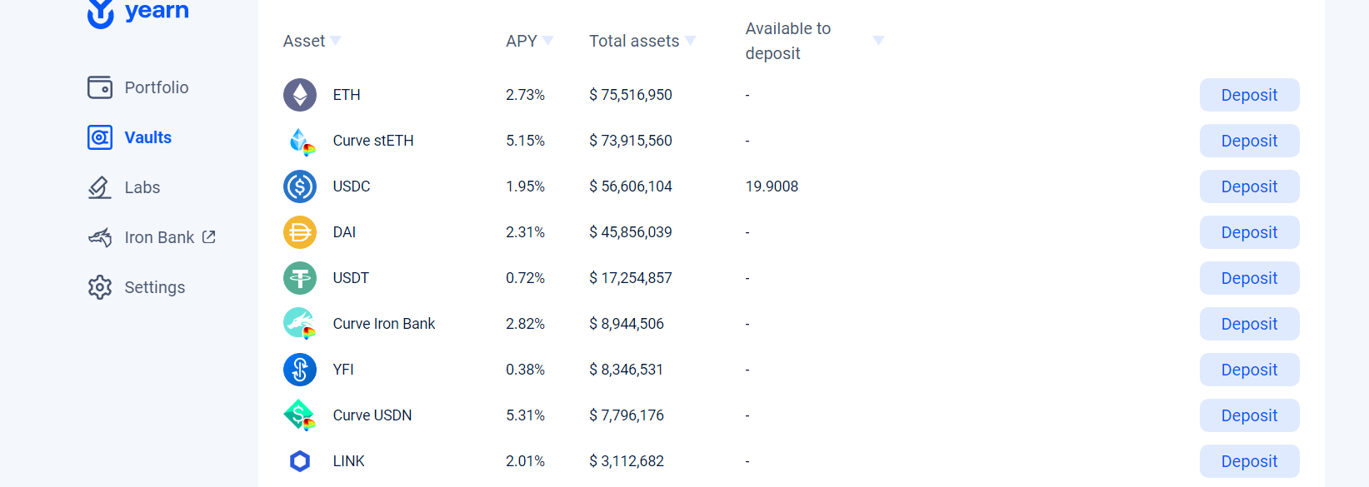The height and width of the screenshot is (487, 1369).
Task: Sort by Total assets column arrow
Action: [691, 40]
